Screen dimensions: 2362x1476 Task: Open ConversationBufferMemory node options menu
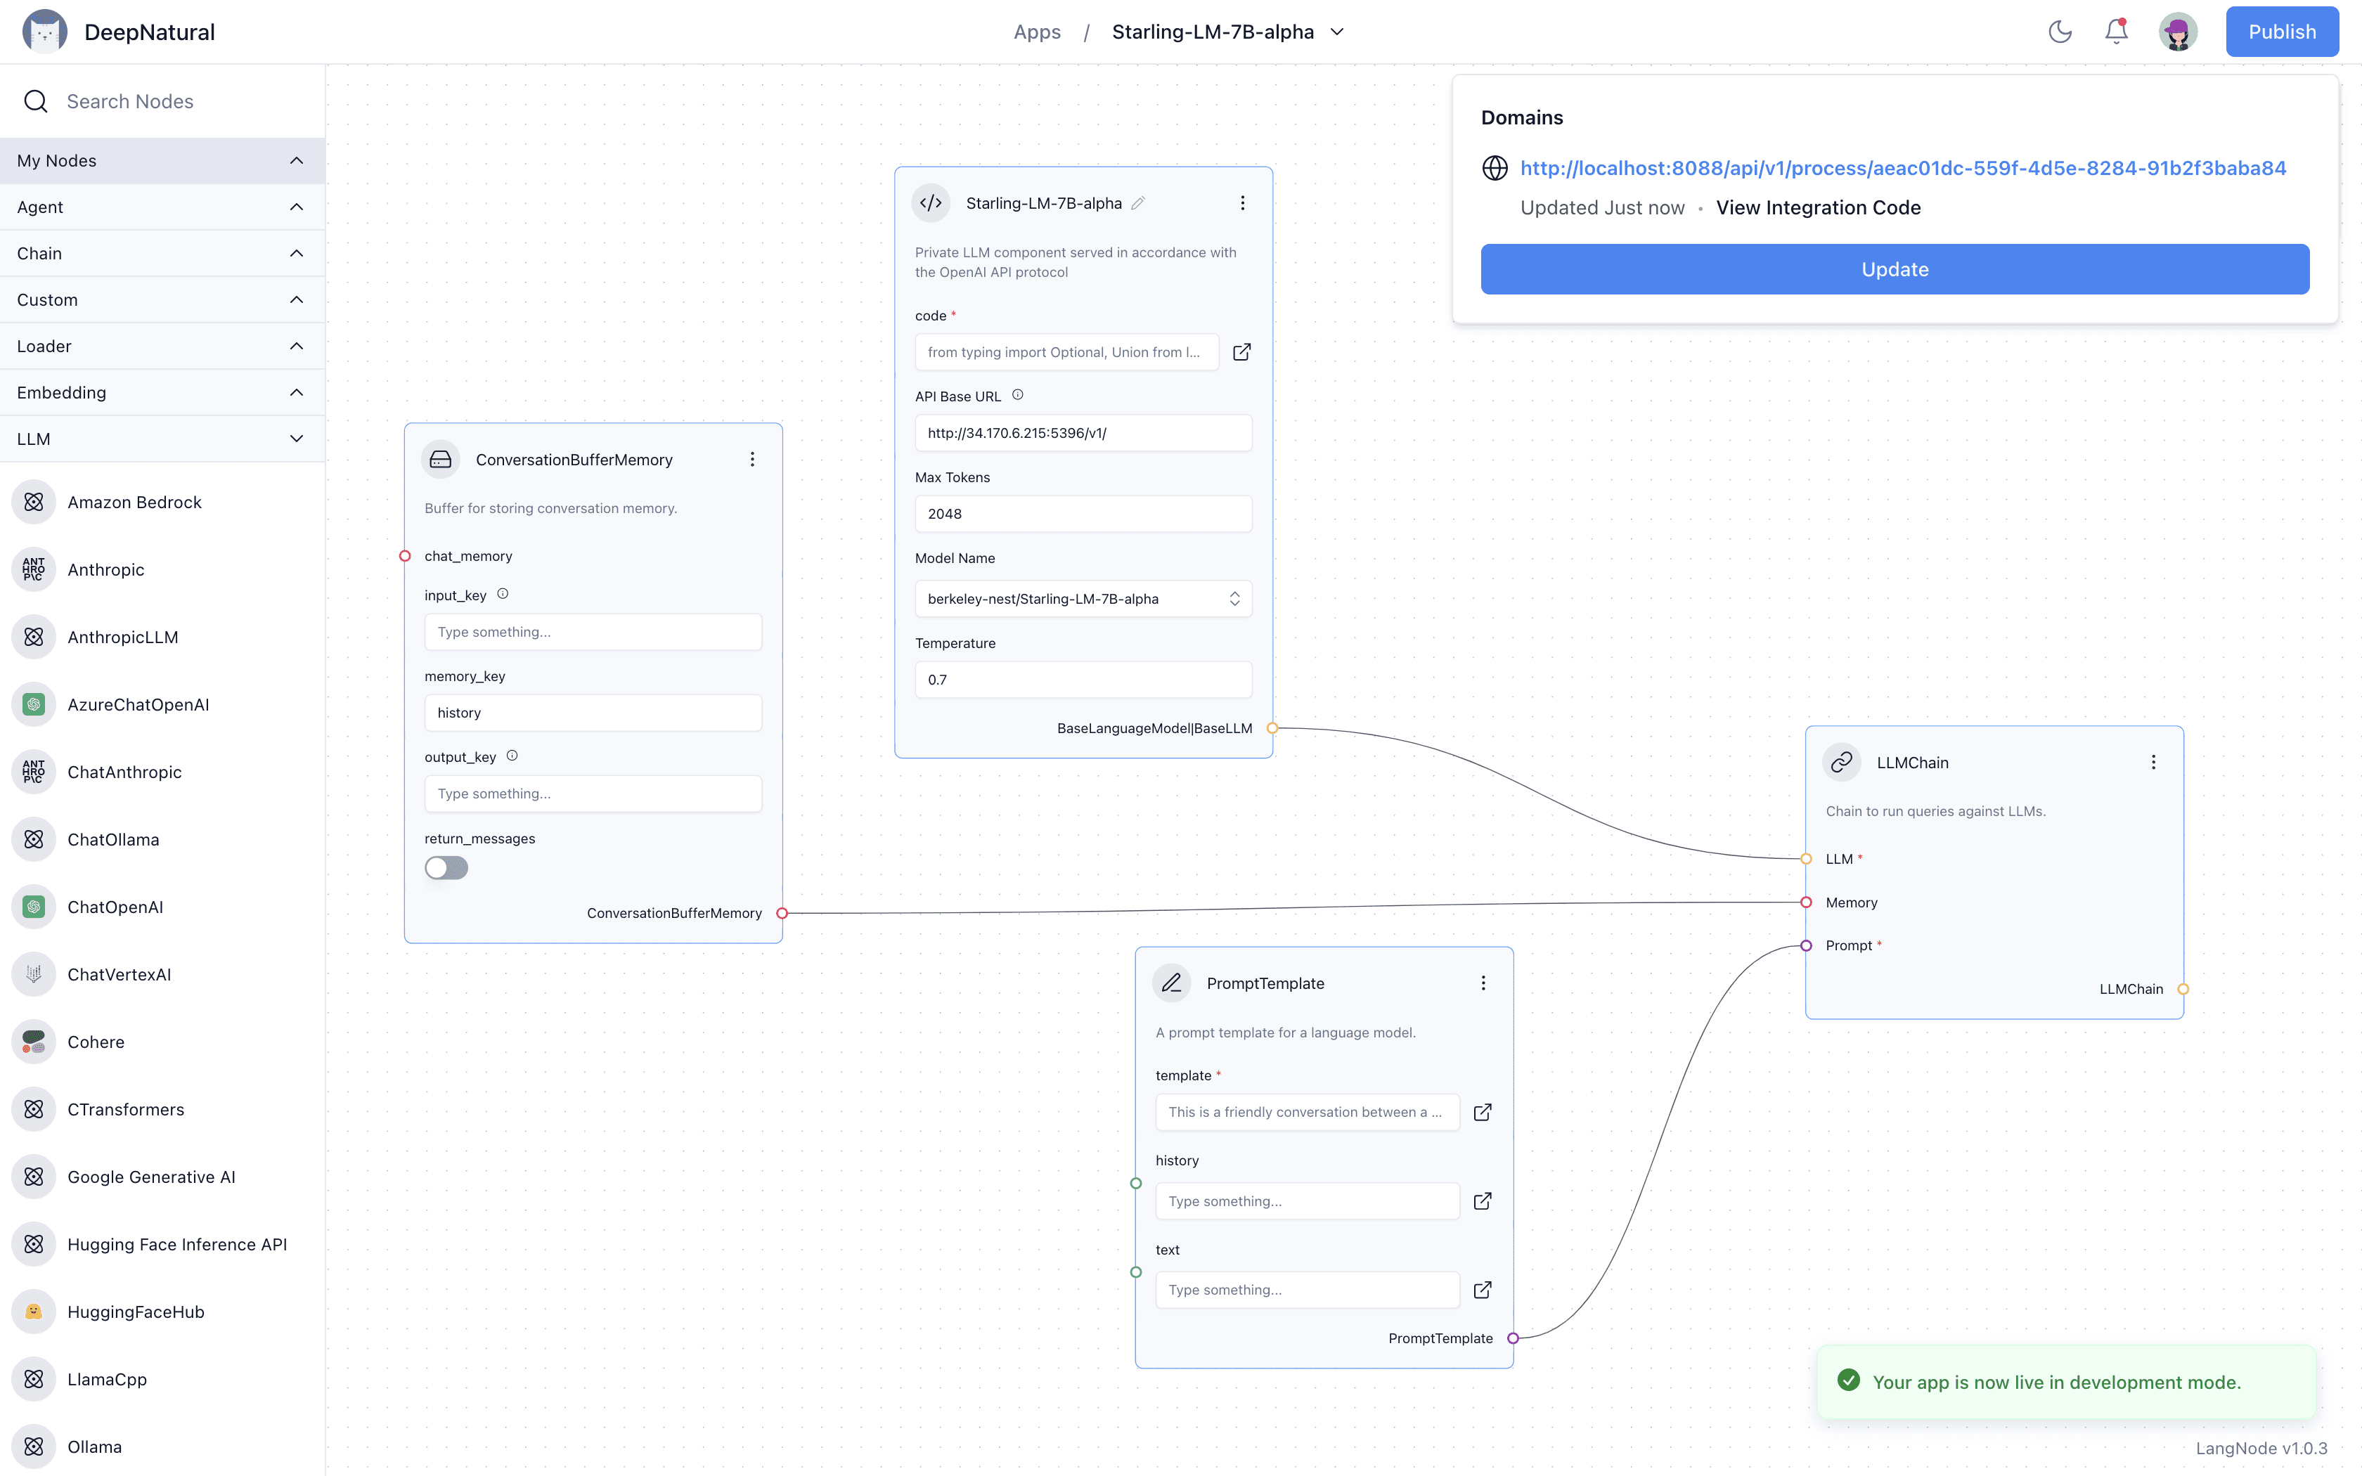click(751, 459)
